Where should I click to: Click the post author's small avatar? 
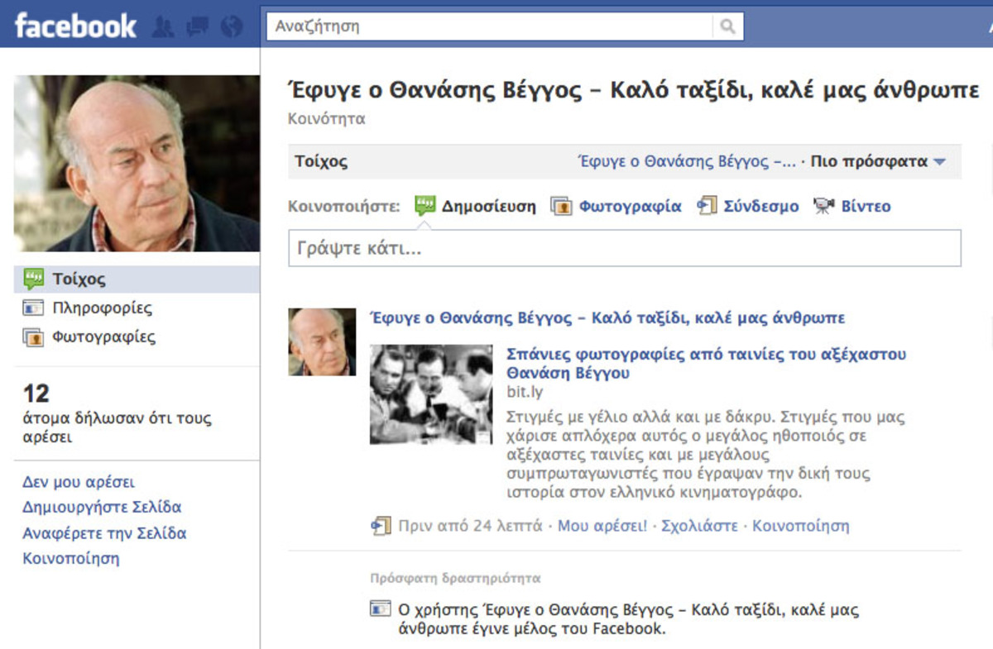point(322,342)
